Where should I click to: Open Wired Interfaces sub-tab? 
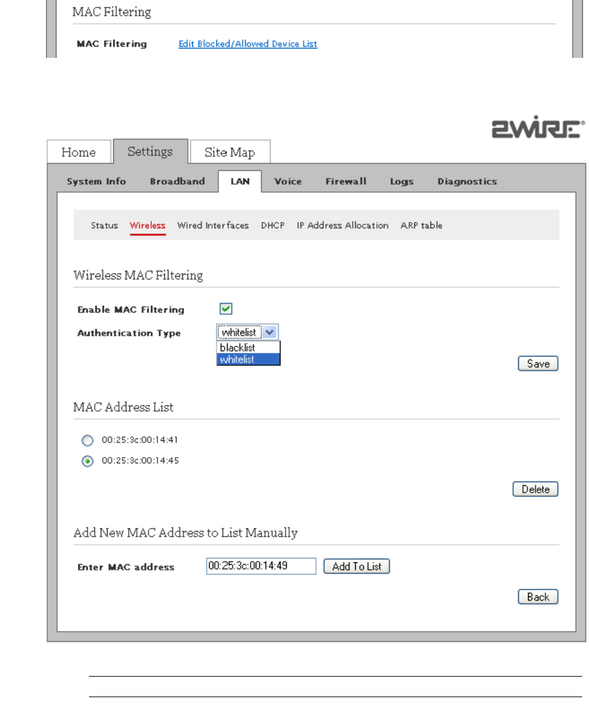click(213, 225)
